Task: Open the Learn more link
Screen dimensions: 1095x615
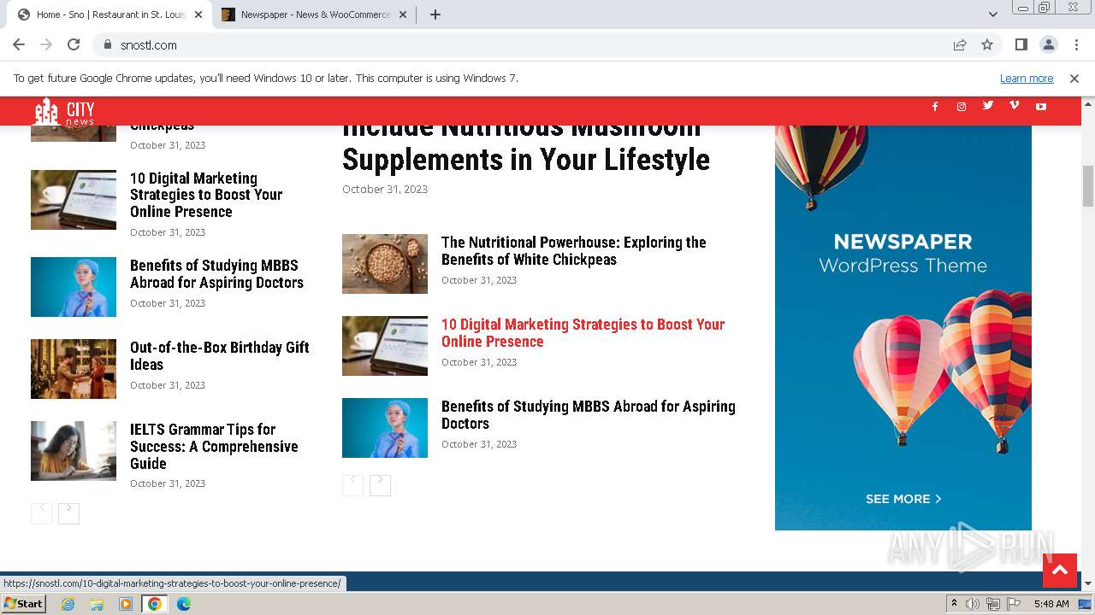Action: tap(1027, 79)
